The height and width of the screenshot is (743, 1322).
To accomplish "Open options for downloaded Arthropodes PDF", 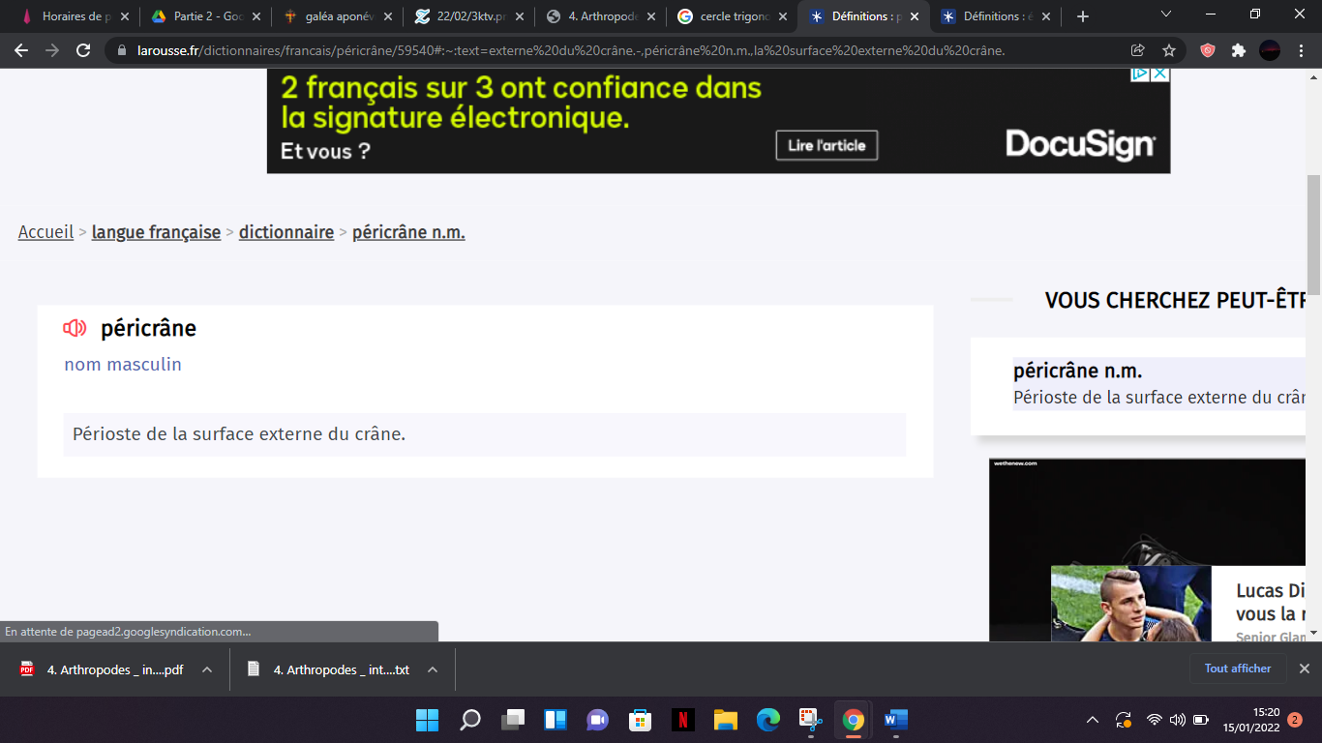I will pos(206,669).
